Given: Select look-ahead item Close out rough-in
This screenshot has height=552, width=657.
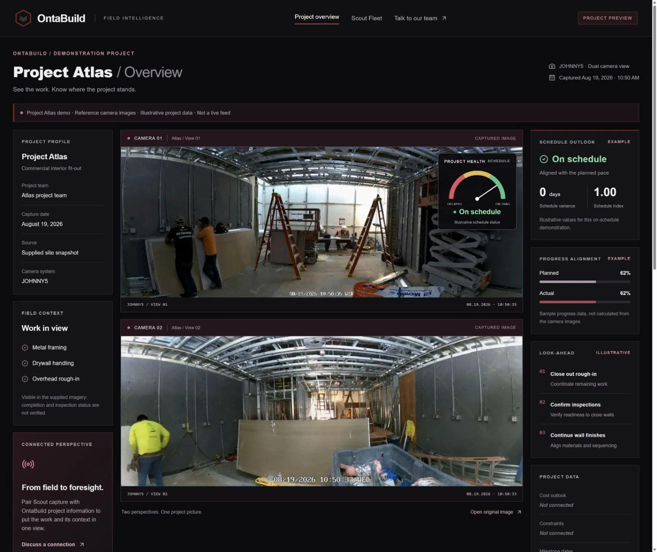Looking at the screenshot, I should coord(585,379).
